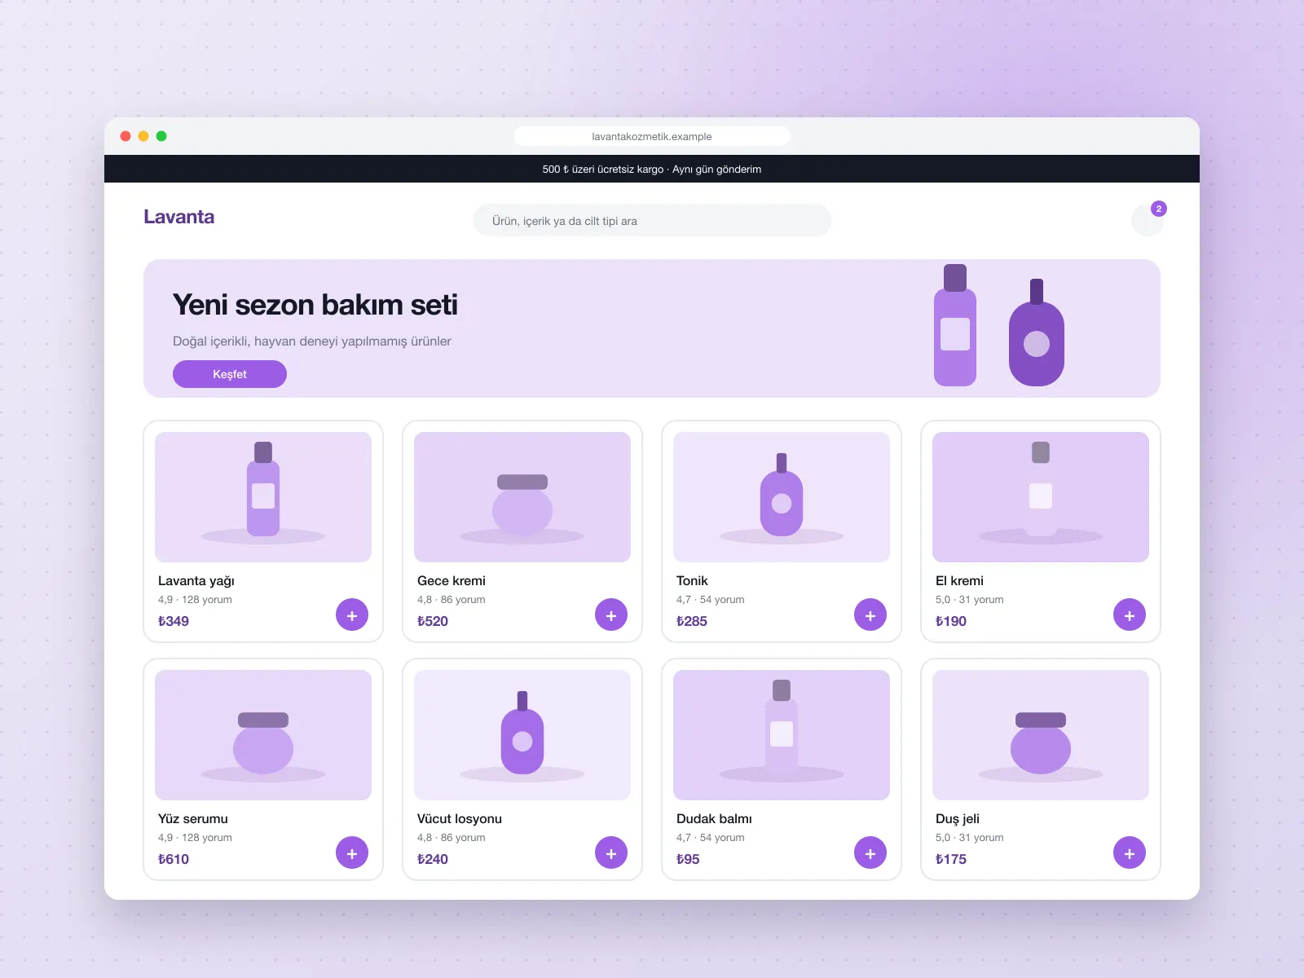
Task: Click the hero banner bottles illustration
Action: [999, 325]
